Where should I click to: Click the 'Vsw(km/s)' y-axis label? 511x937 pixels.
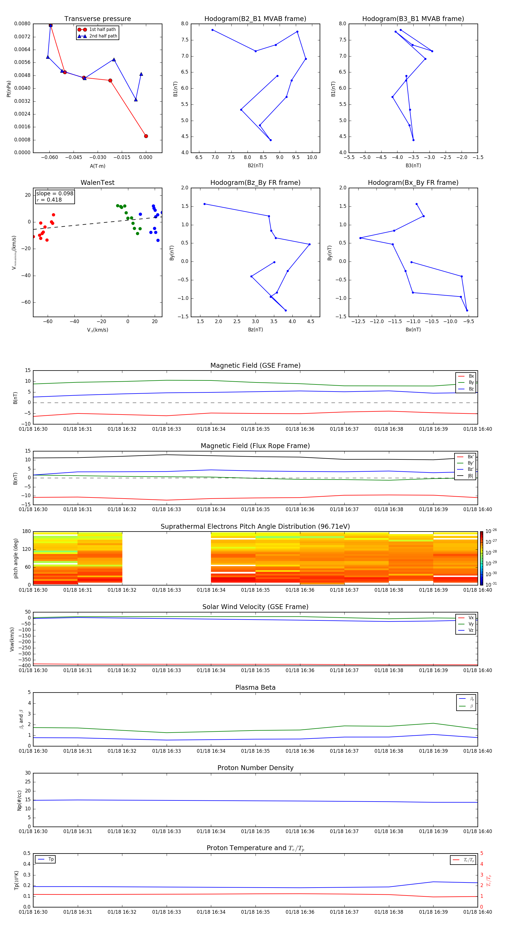(x=12, y=639)
